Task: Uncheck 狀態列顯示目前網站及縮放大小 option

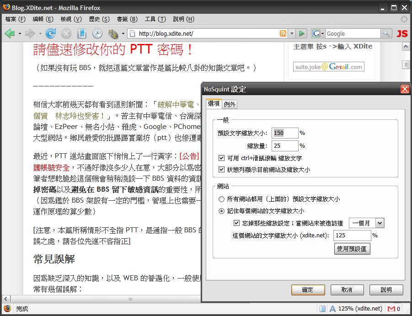Action: [222, 170]
